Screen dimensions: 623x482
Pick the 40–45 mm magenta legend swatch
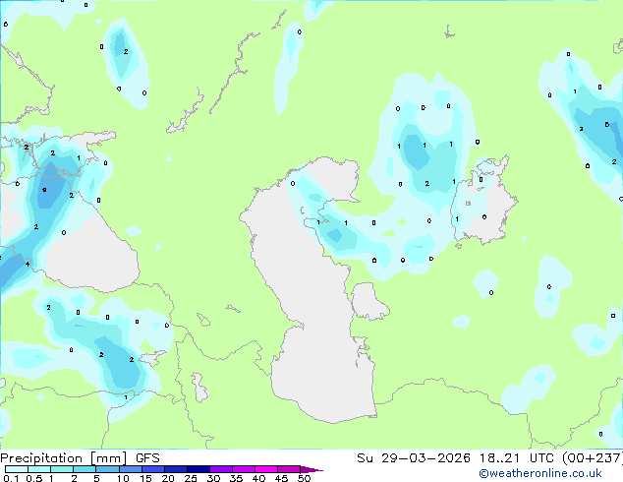(266, 469)
